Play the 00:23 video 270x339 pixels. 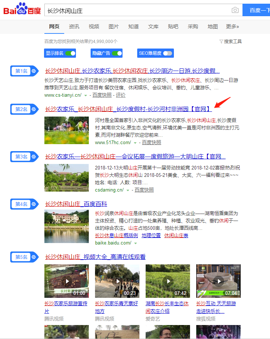(x=117, y=281)
